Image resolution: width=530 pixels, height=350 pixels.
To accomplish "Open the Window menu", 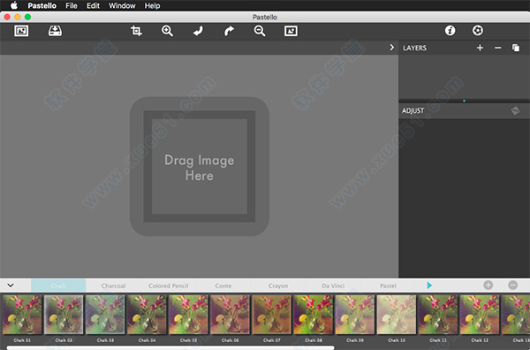I will click(122, 6).
